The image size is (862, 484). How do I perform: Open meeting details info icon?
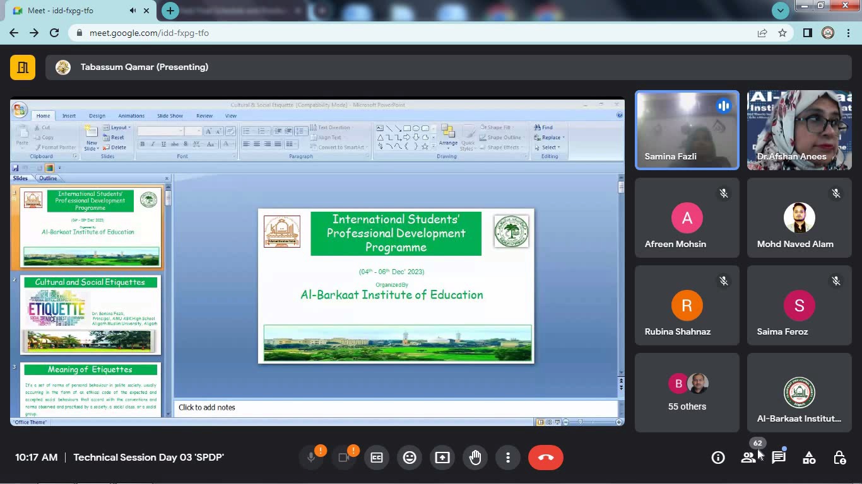coord(718,458)
